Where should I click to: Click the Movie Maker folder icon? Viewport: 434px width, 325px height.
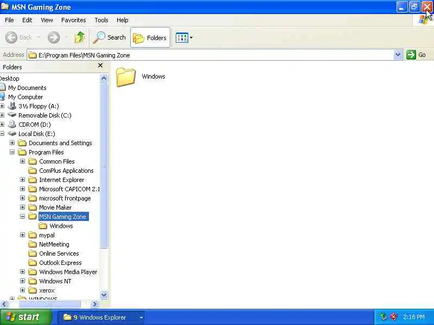click(x=33, y=207)
